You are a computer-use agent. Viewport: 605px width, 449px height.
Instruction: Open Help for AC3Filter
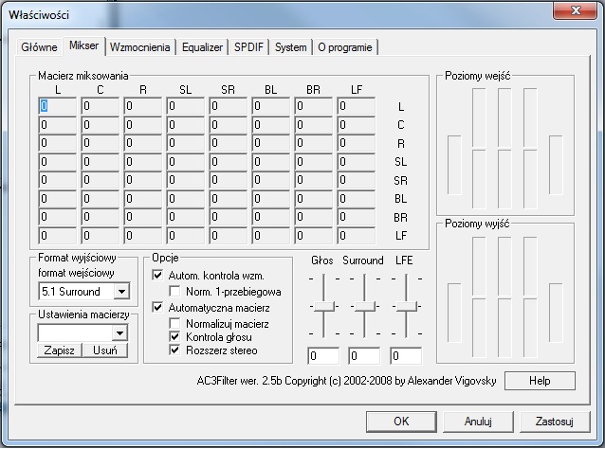540,381
